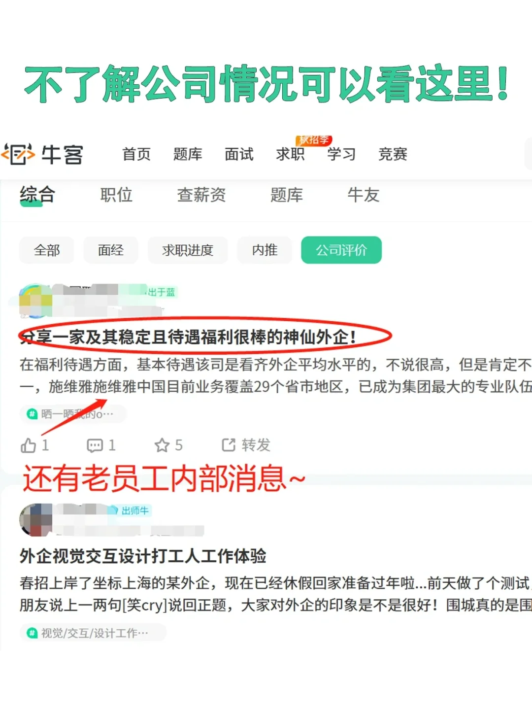Select the 全部 filter chip
This screenshot has width=532, height=711.
[47, 250]
